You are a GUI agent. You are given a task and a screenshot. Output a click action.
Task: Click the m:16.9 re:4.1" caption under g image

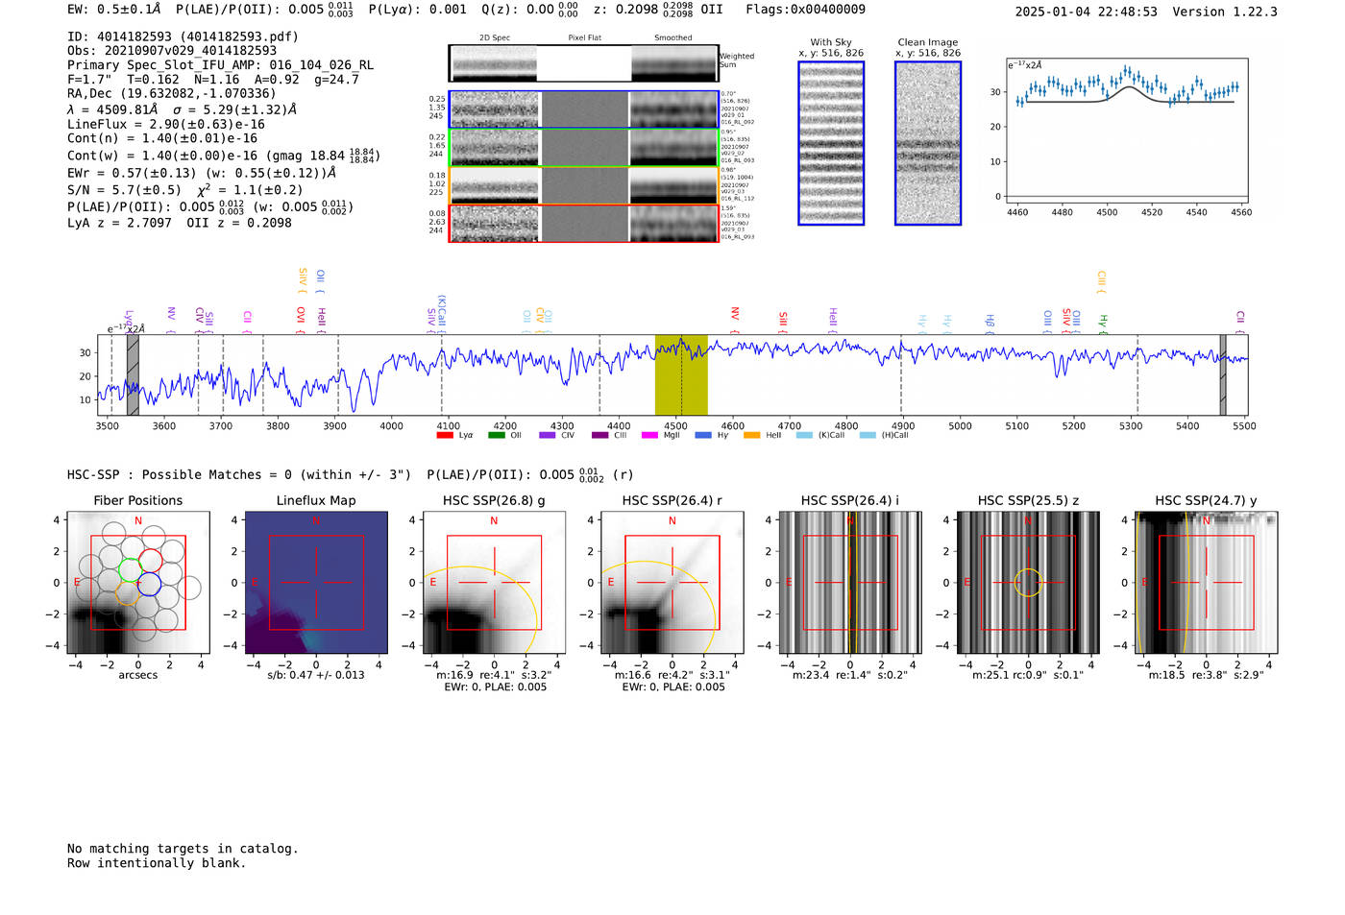(x=494, y=675)
